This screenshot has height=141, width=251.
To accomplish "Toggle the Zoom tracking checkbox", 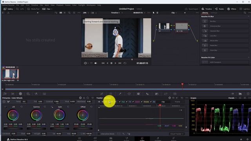I will [133, 102].
